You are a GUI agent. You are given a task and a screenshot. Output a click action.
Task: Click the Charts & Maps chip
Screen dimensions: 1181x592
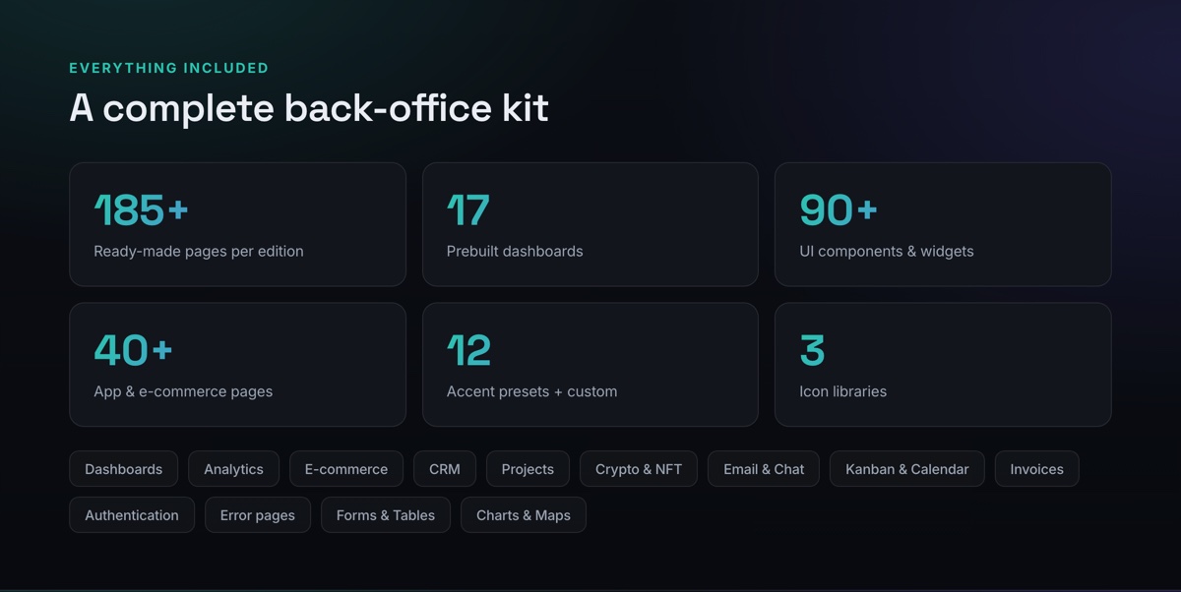(524, 515)
